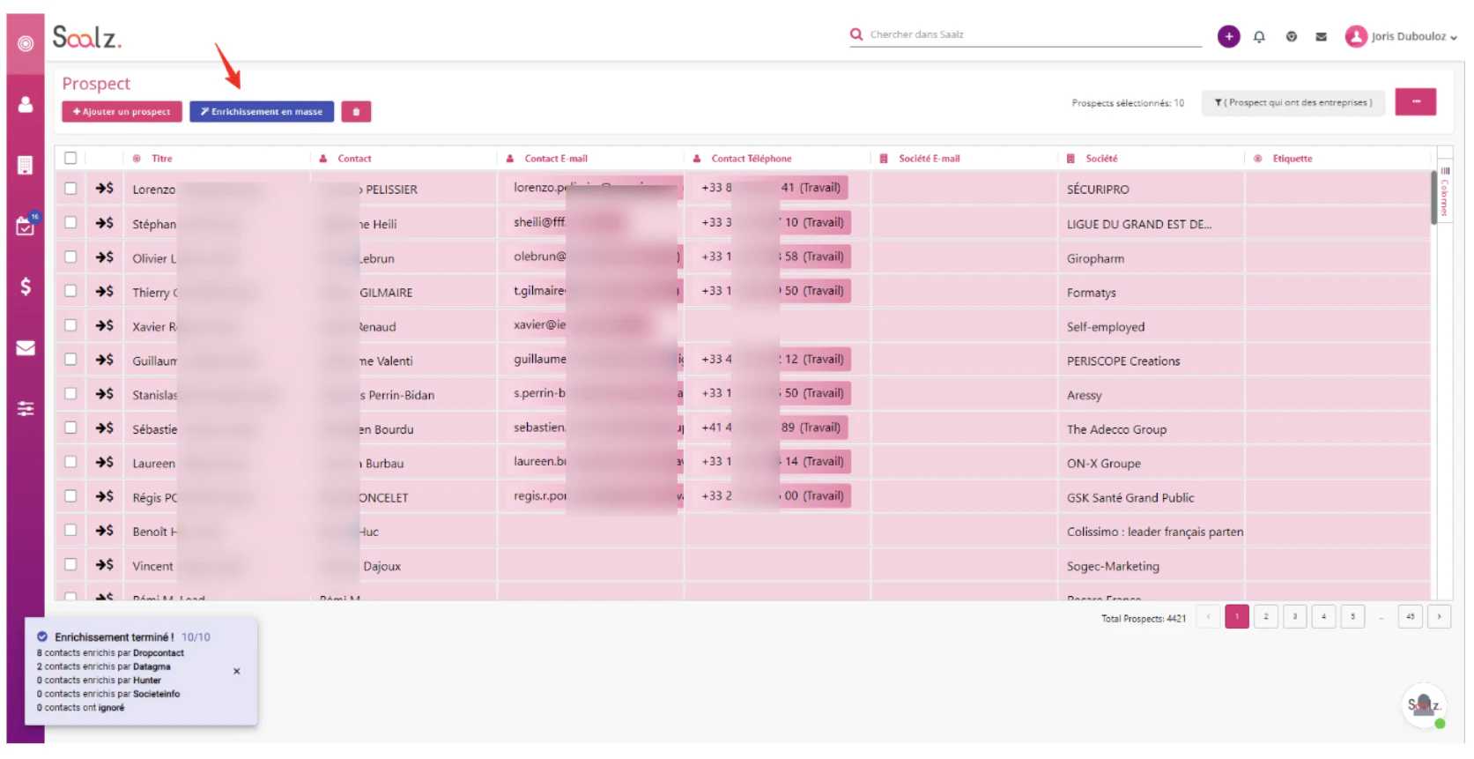This screenshot has height=759, width=1474.
Task: Click the notification bell icon
Action: pyautogui.click(x=1259, y=37)
